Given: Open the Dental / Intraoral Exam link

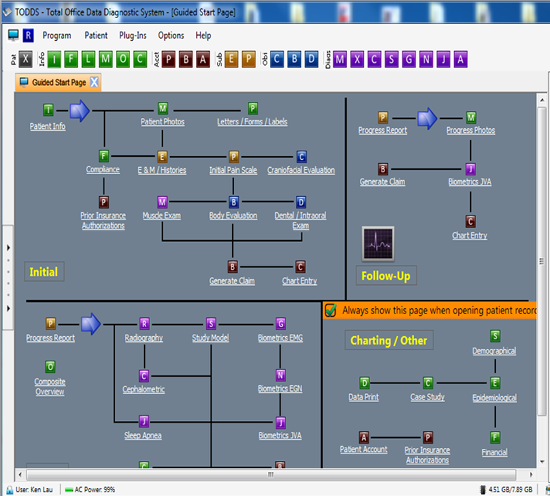Looking at the screenshot, I should (x=301, y=220).
